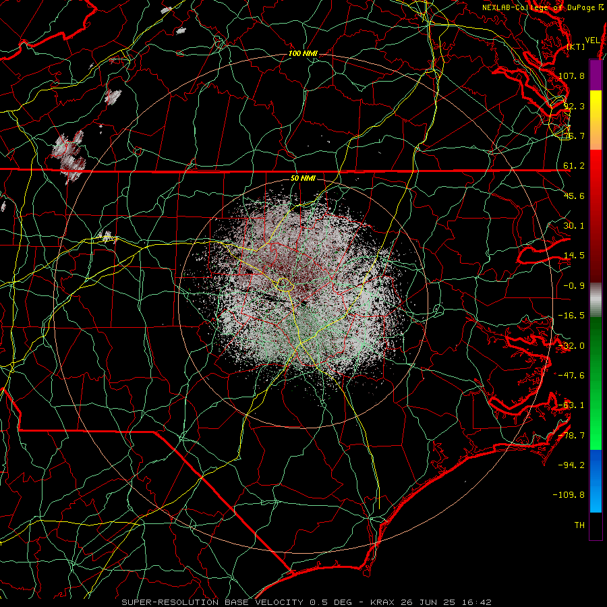Click the -47.6 velocity scale value

pyautogui.click(x=572, y=375)
